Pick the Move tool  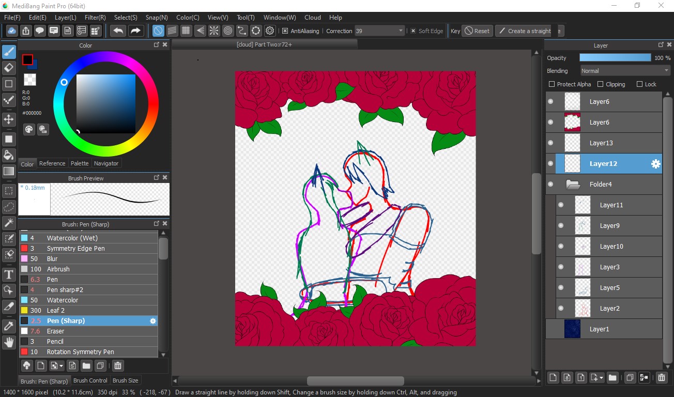coord(9,119)
